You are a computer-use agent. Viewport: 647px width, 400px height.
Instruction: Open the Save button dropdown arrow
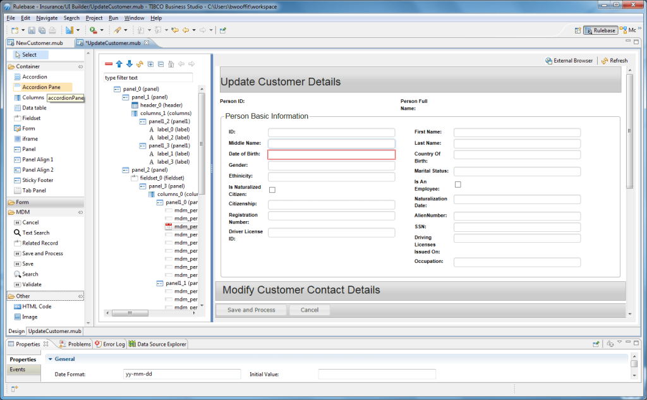(x=23, y=30)
